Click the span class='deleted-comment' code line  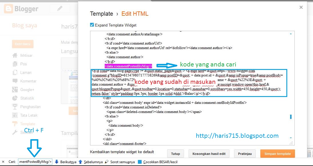[154, 112]
